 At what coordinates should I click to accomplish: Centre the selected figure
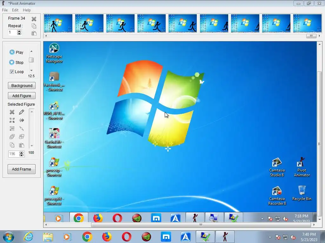click(x=12, y=120)
